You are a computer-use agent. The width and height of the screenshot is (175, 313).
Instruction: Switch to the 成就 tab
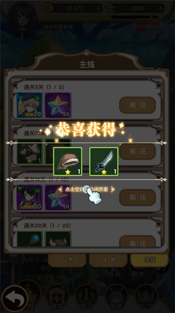108,260
